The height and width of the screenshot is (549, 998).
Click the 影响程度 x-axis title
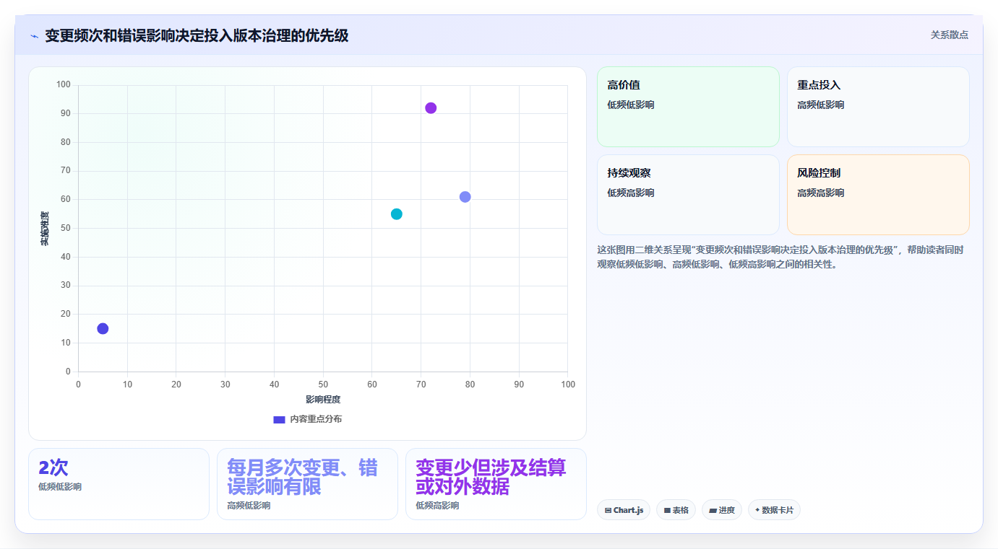322,400
